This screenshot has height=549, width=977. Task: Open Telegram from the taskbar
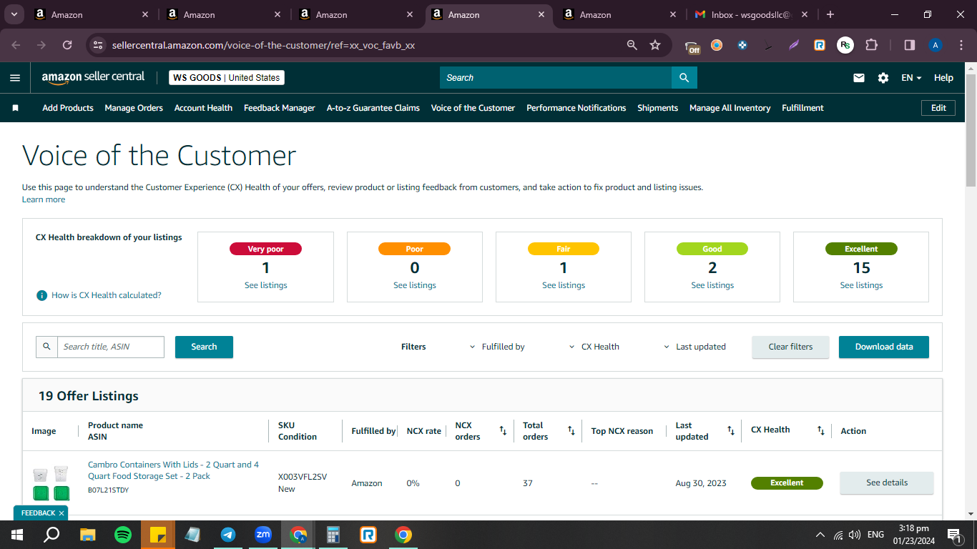228,535
